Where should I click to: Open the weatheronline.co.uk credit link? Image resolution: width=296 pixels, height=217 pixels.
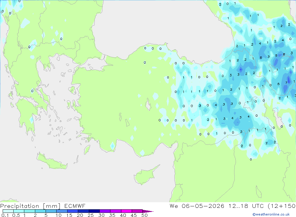(271, 214)
